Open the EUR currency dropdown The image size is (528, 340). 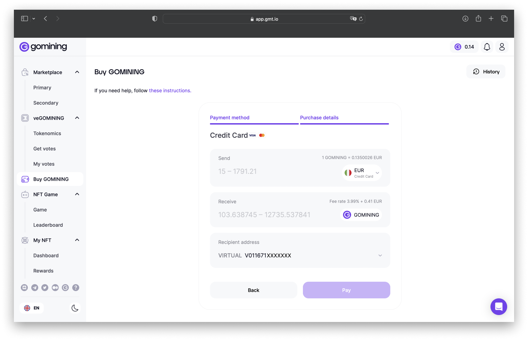click(362, 173)
